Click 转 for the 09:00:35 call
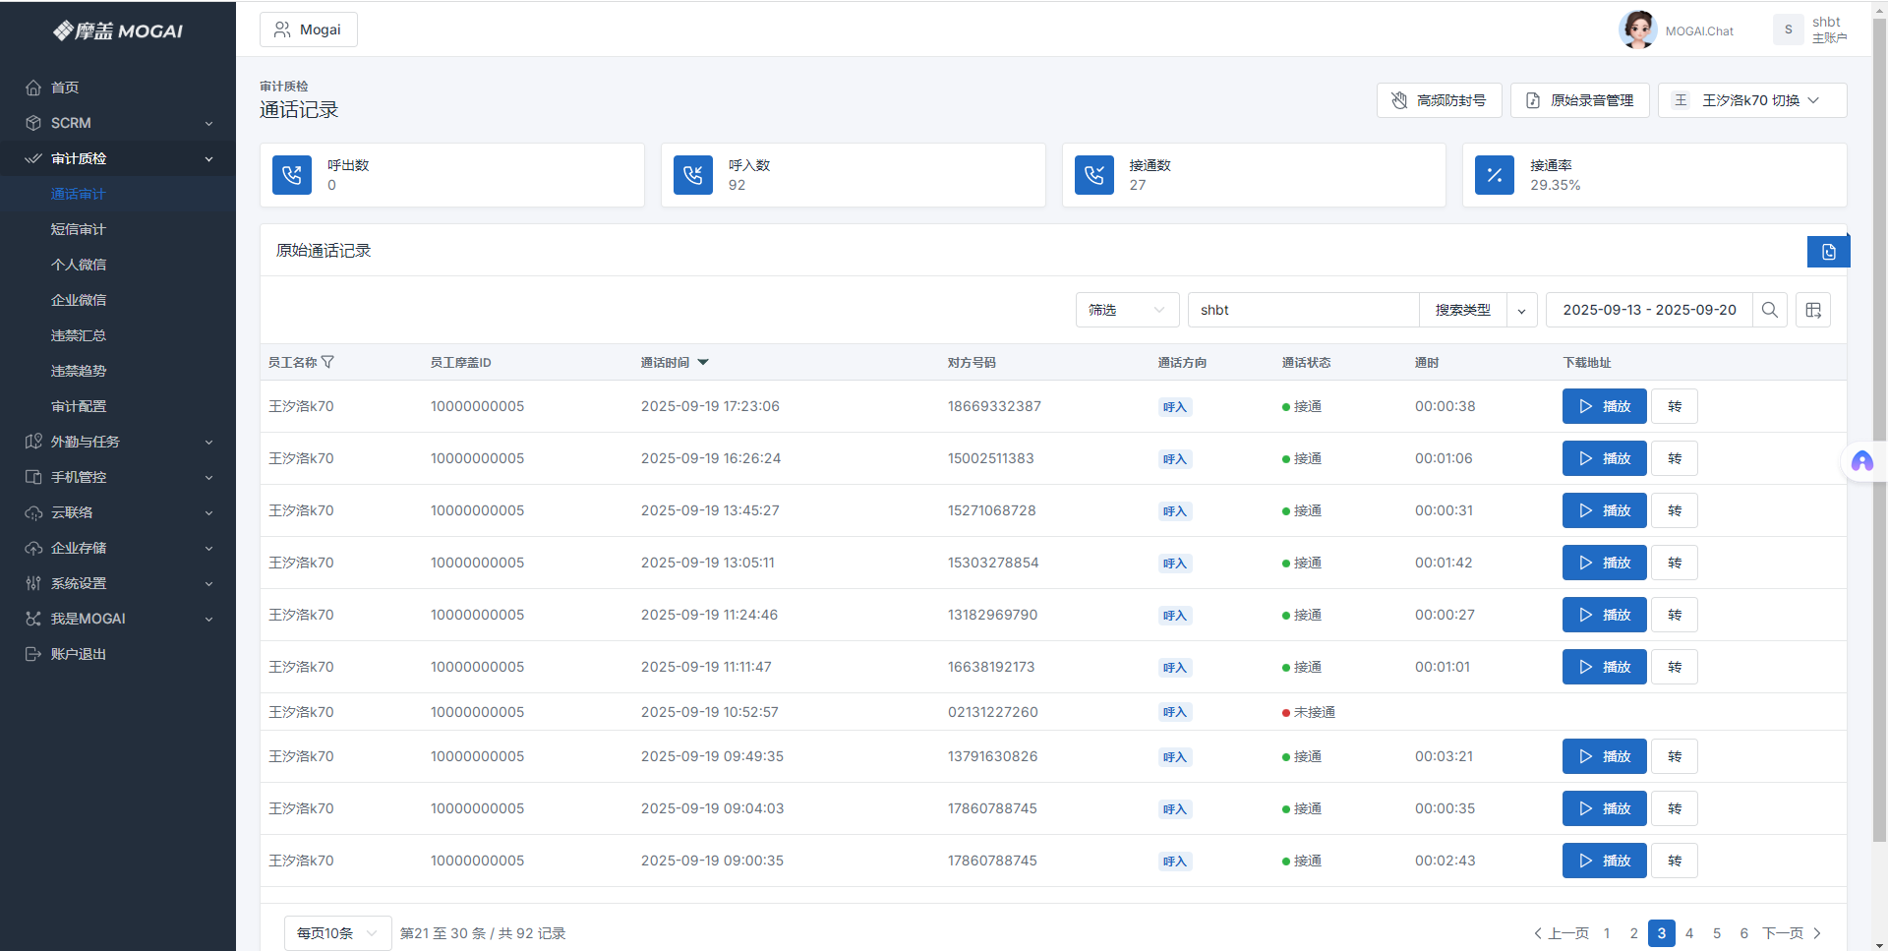1888x951 pixels. point(1674,861)
